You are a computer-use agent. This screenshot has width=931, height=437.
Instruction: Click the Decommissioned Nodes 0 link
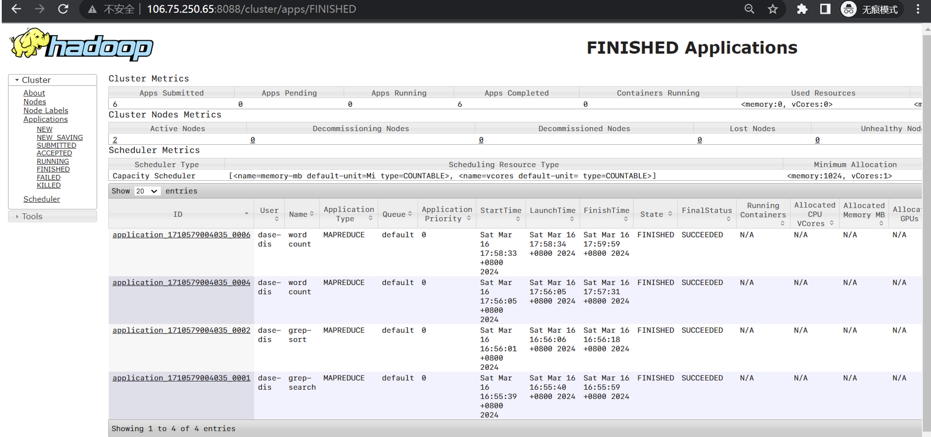481,140
